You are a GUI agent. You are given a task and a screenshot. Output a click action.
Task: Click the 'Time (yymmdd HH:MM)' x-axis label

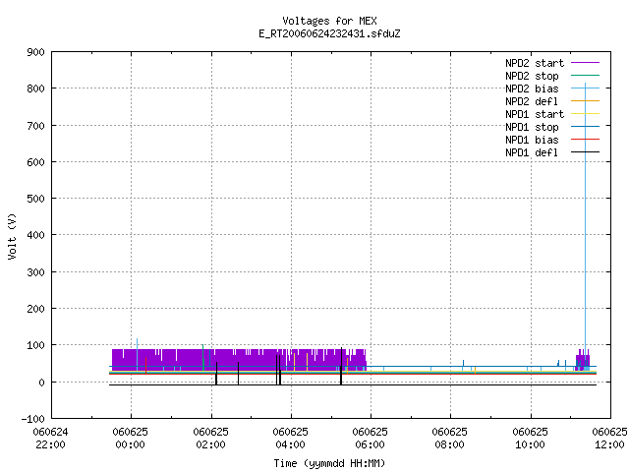(329, 463)
